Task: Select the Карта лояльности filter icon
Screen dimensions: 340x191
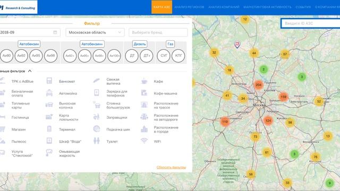Action: [x=49, y=117]
